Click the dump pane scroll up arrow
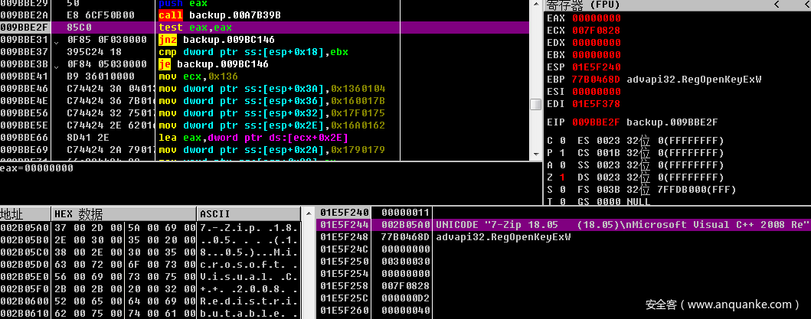 309,213
